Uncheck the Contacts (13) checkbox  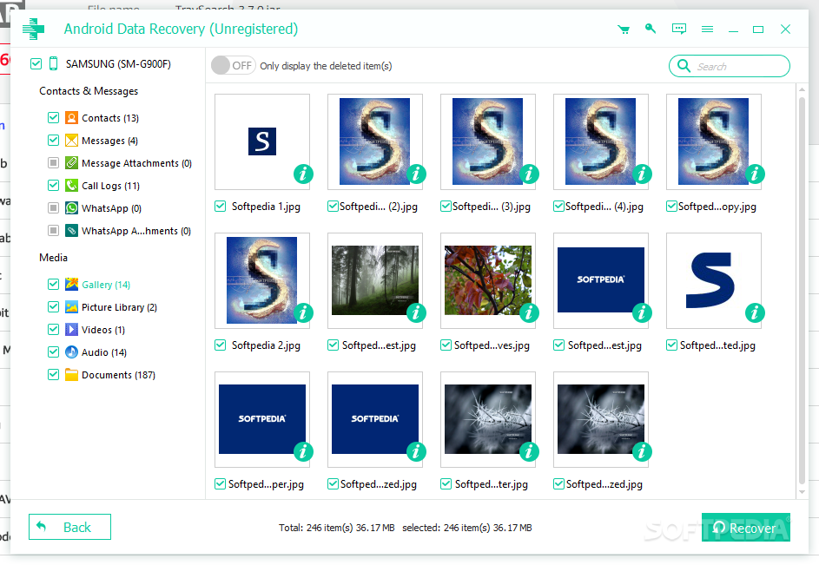coord(53,117)
